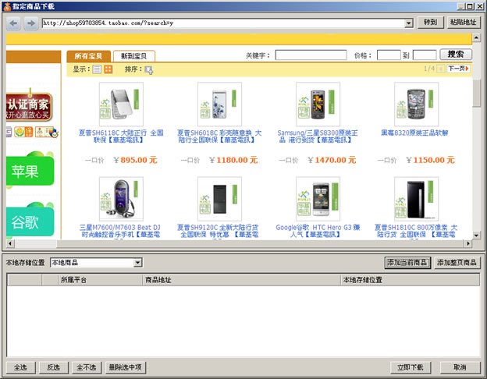Switch to 所有宝贝 tab

(88, 56)
